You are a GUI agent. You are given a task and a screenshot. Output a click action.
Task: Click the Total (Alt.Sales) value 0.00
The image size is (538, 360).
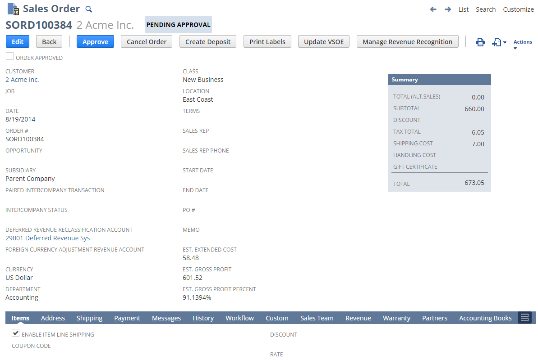pyautogui.click(x=478, y=97)
